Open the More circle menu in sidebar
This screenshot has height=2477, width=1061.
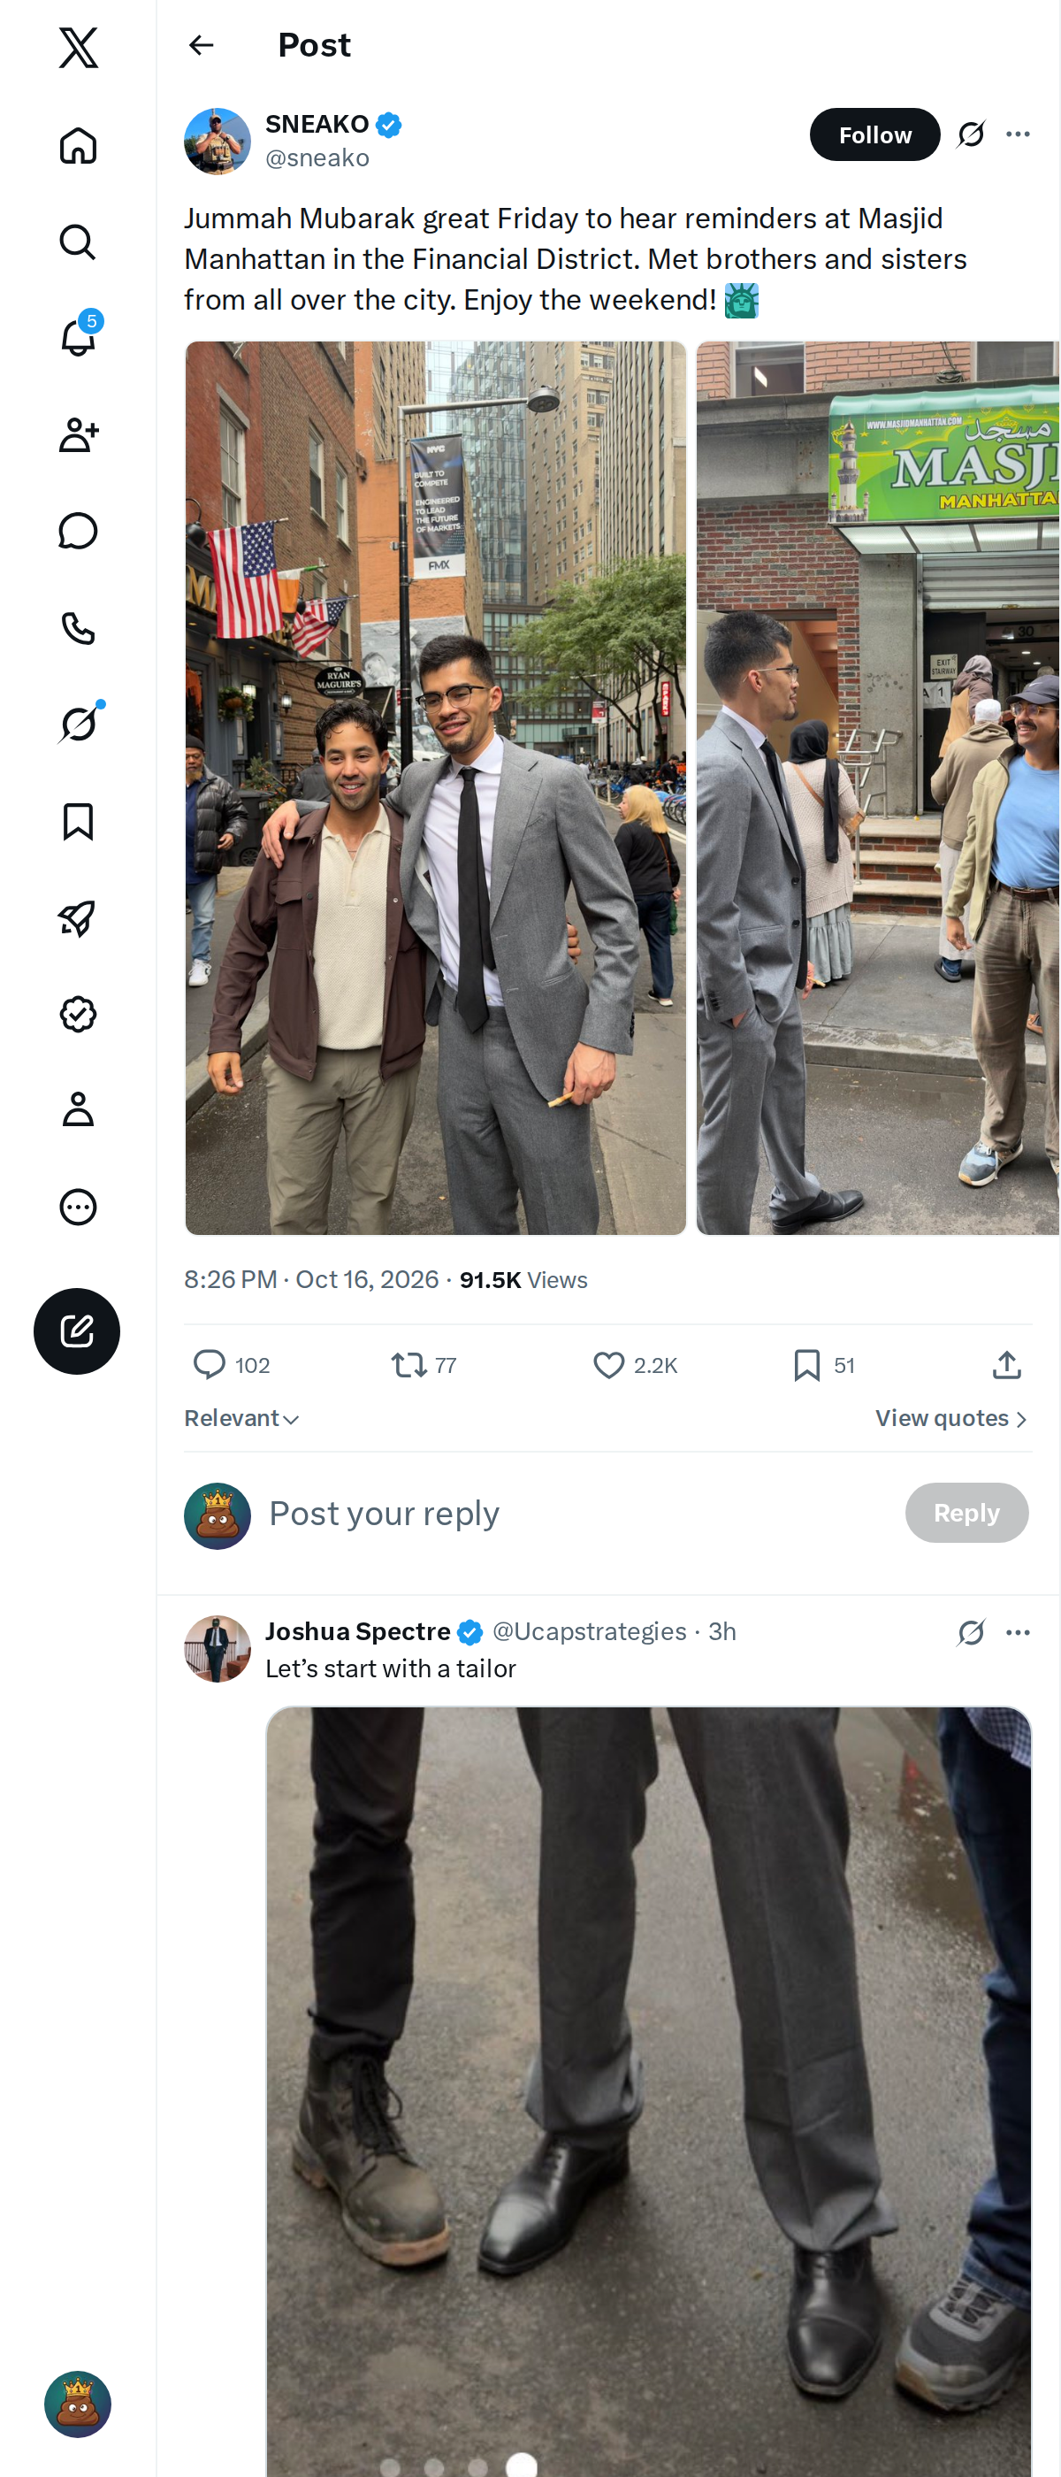point(78,1206)
